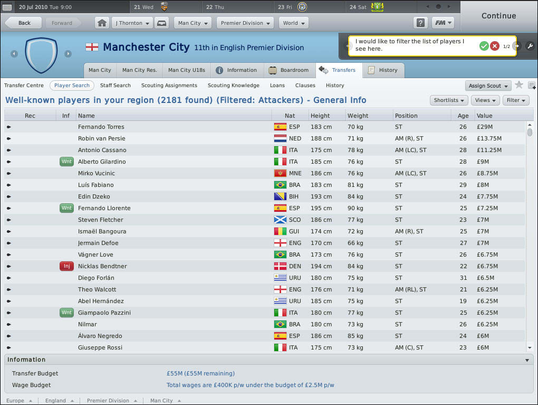Open the wrench settings icon
This screenshot has height=405, width=538.
click(530, 46)
